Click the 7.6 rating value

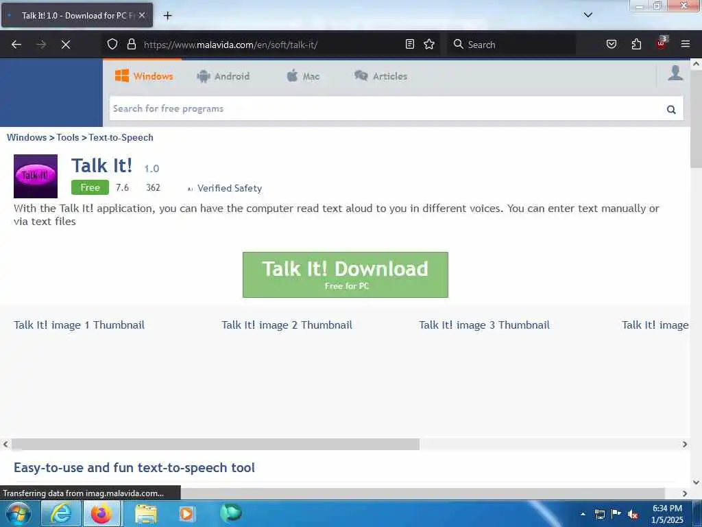coord(122,188)
